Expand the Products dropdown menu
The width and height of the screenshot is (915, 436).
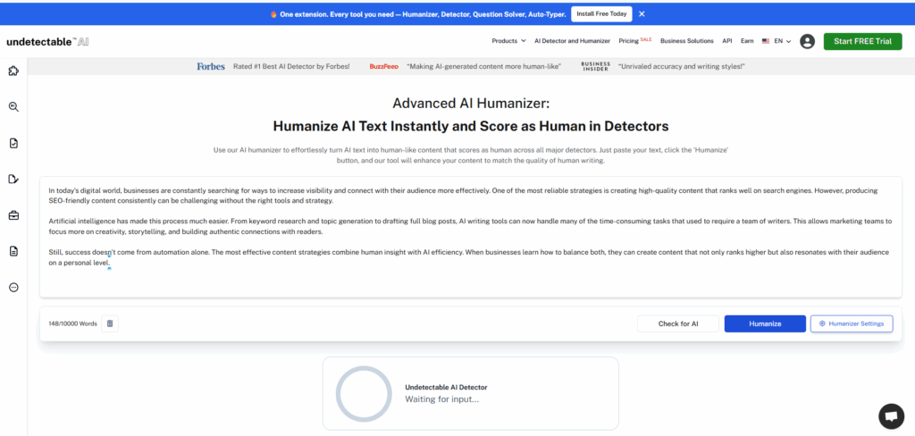[508, 41]
